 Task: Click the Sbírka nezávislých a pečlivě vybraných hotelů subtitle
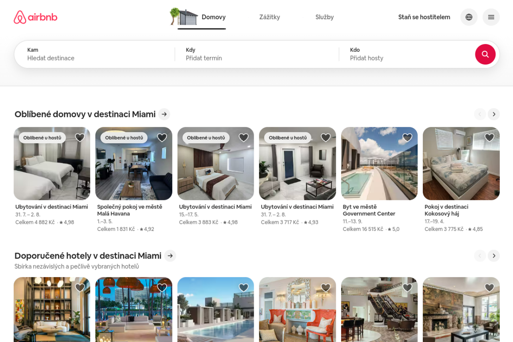77,267
